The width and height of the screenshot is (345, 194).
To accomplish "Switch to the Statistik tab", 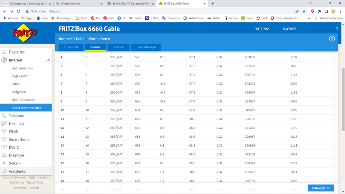I will 118,47.
